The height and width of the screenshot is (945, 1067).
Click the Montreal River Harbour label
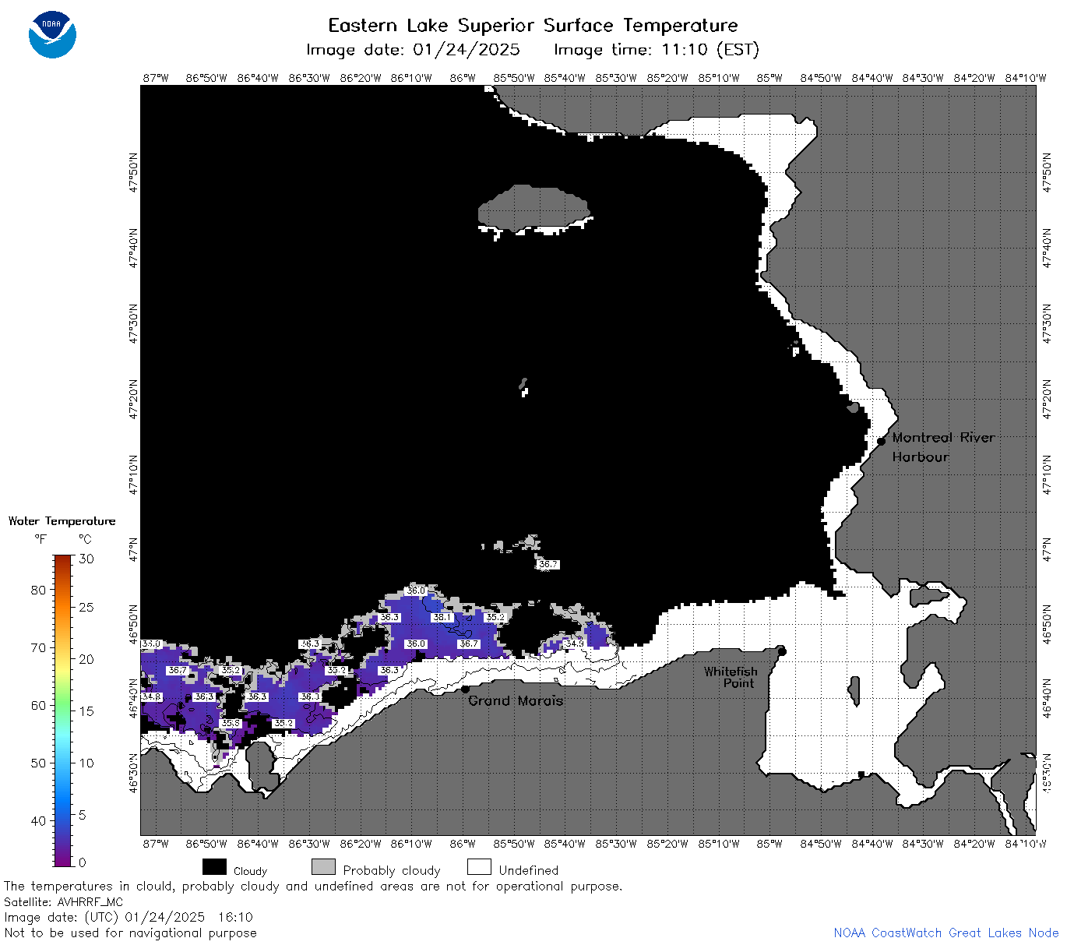tap(943, 447)
